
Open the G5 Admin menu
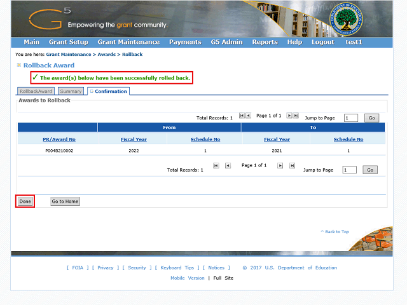point(226,42)
